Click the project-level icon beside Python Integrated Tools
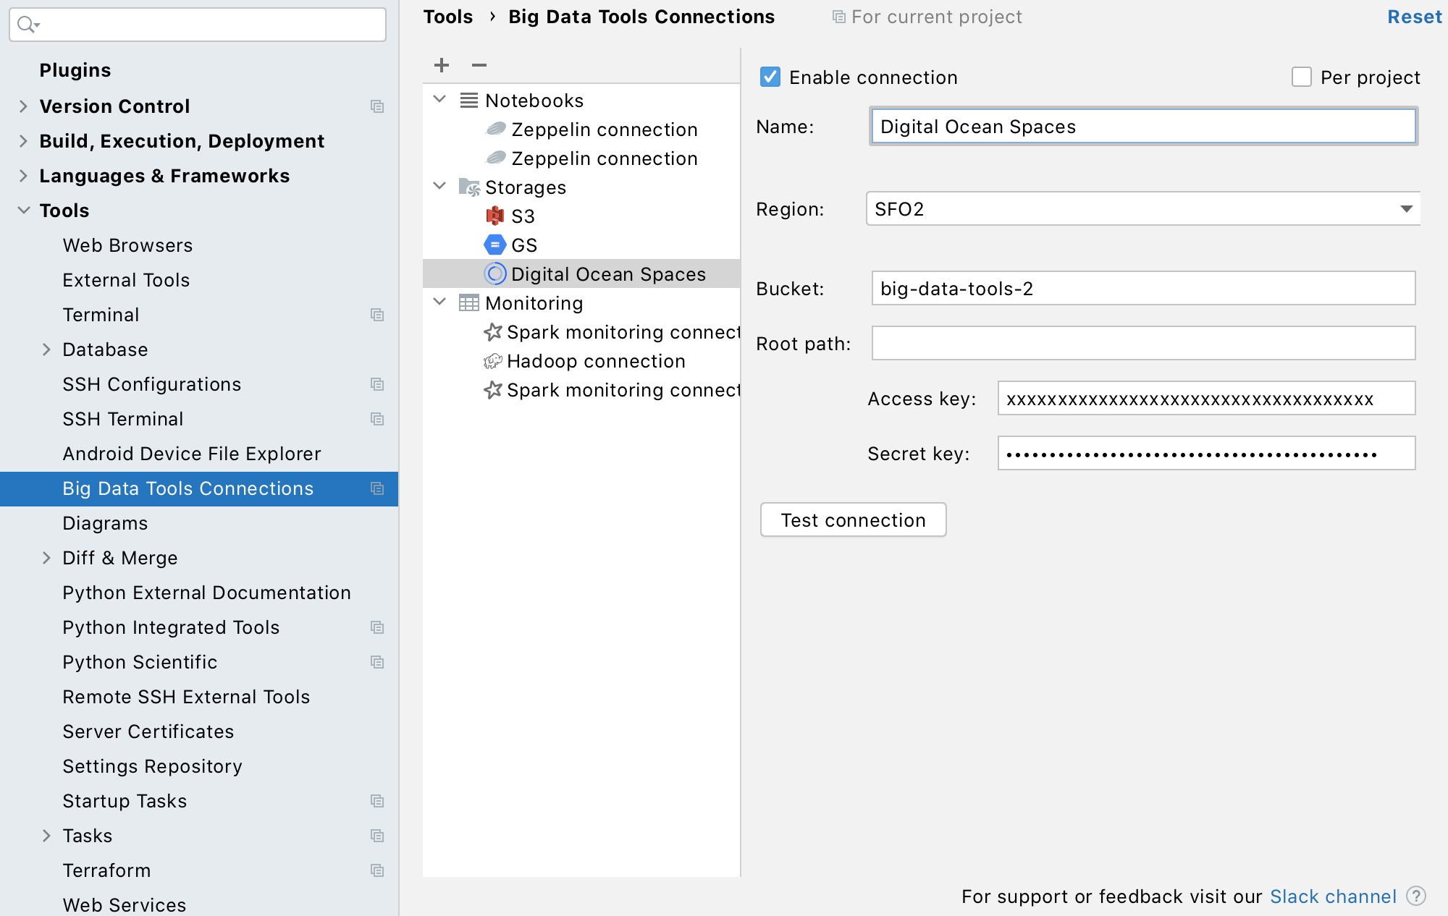Screen dimensions: 1448x916 point(377,627)
